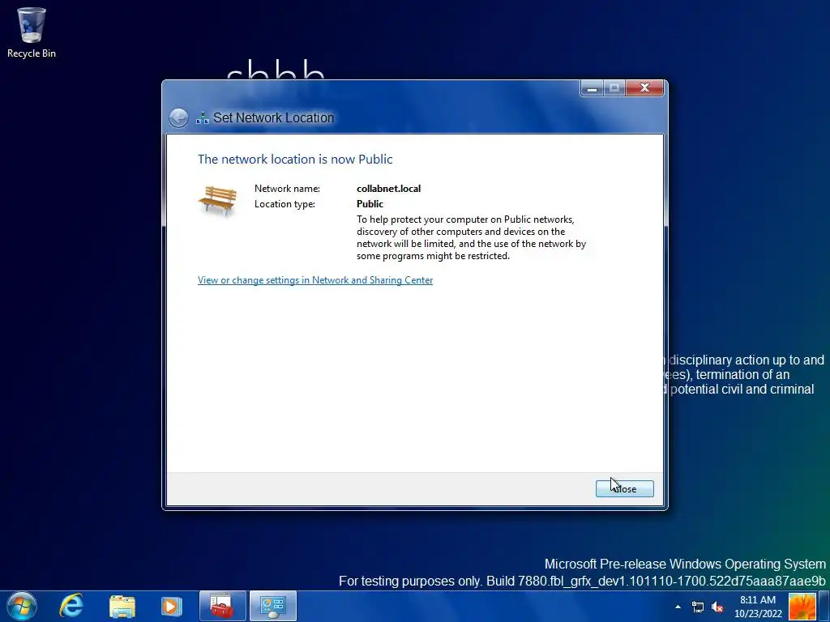
Task: Click the Location type: label
Action: pyautogui.click(x=285, y=203)
